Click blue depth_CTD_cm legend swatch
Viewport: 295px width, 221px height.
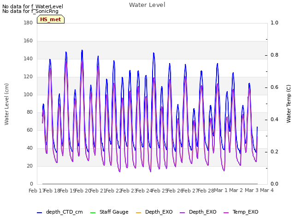39,213
